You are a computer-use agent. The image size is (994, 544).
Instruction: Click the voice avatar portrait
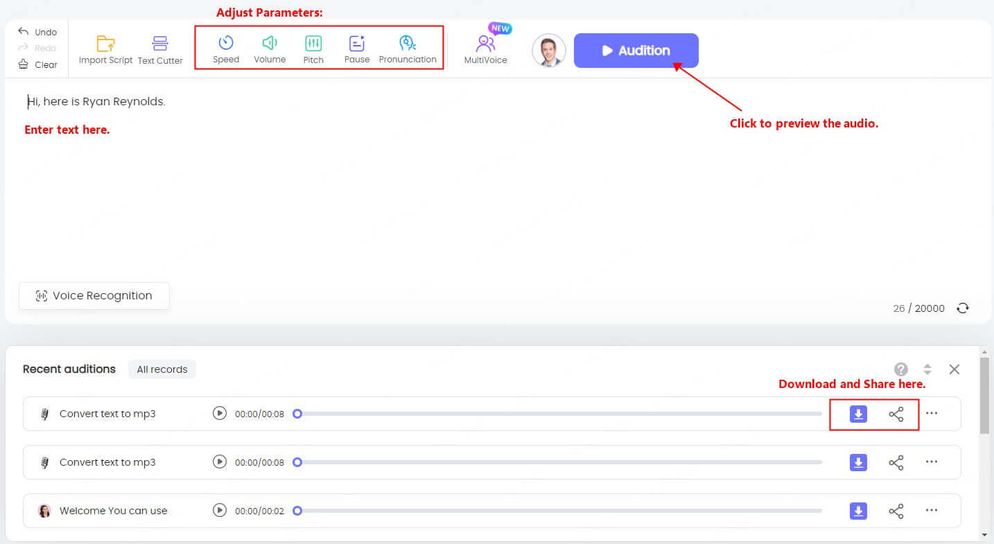[x=549, y=51]
